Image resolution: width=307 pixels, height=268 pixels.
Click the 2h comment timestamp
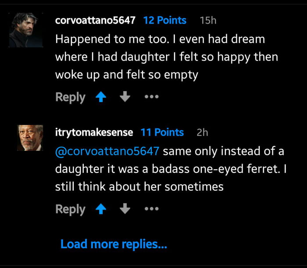(202, 132)
